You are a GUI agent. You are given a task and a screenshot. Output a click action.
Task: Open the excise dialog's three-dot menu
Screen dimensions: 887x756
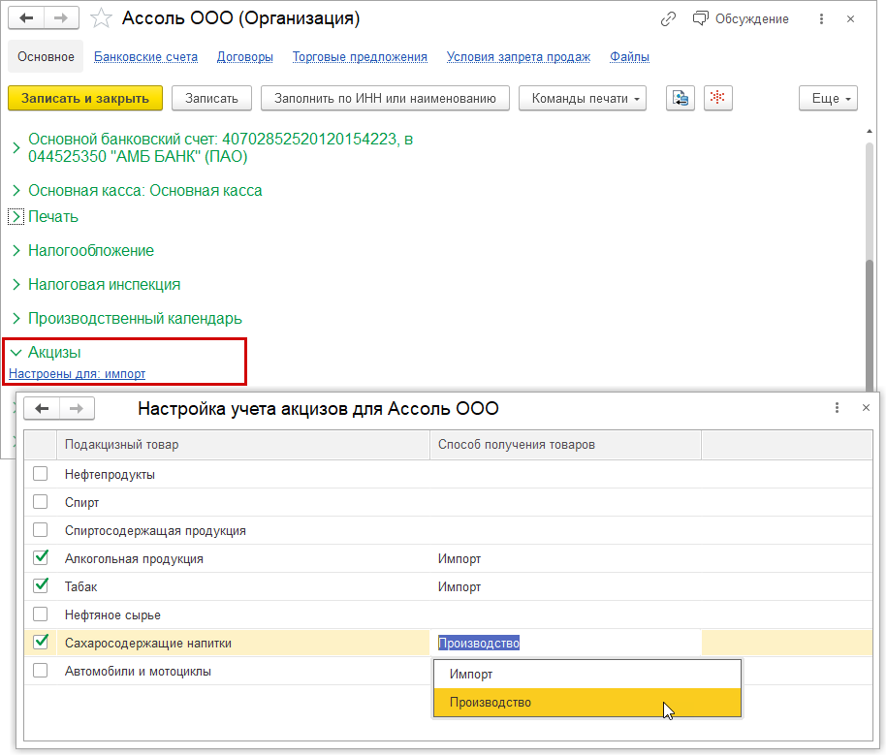[837, 409]
